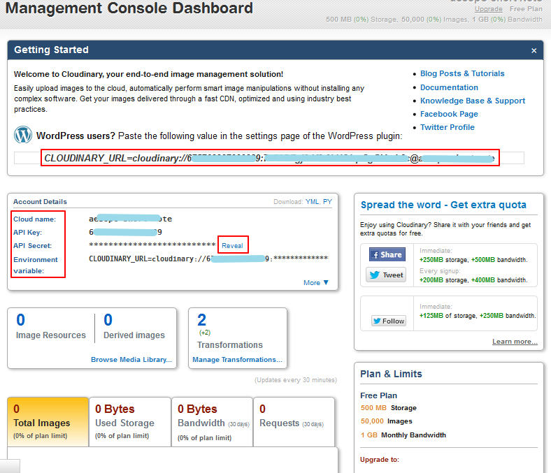Open Knowledge Base & Support link
The image size is (551, 473).
pyautogui.click(x=473, y=101)
